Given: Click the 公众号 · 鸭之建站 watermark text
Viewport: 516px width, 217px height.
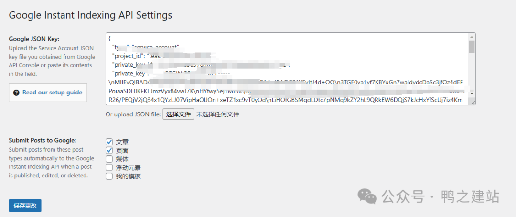Looking at the screenshot, I should pos(440,196).
